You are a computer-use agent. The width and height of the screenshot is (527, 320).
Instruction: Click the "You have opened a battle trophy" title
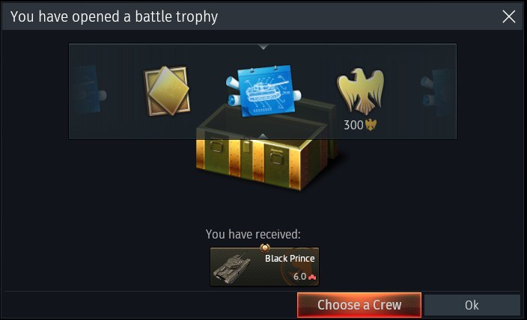click(114, 16)
